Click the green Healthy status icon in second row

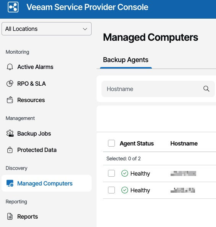[x=125, y=190]
